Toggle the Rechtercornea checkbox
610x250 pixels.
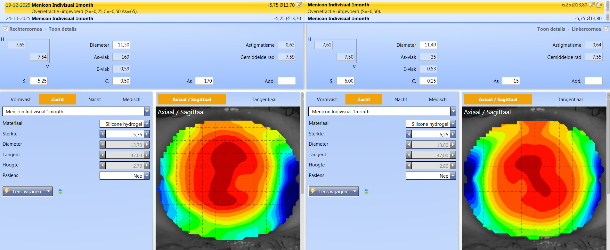click(5, 29)
